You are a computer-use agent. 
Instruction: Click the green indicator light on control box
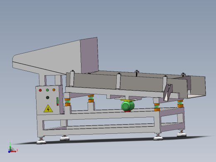(47, 90)
